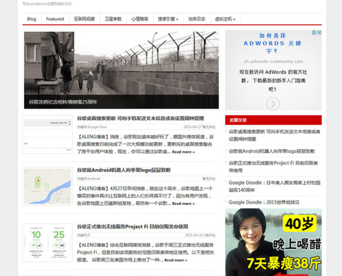
Task: Open the zh.adwords-community.com ad link
Action: (274, 61)
